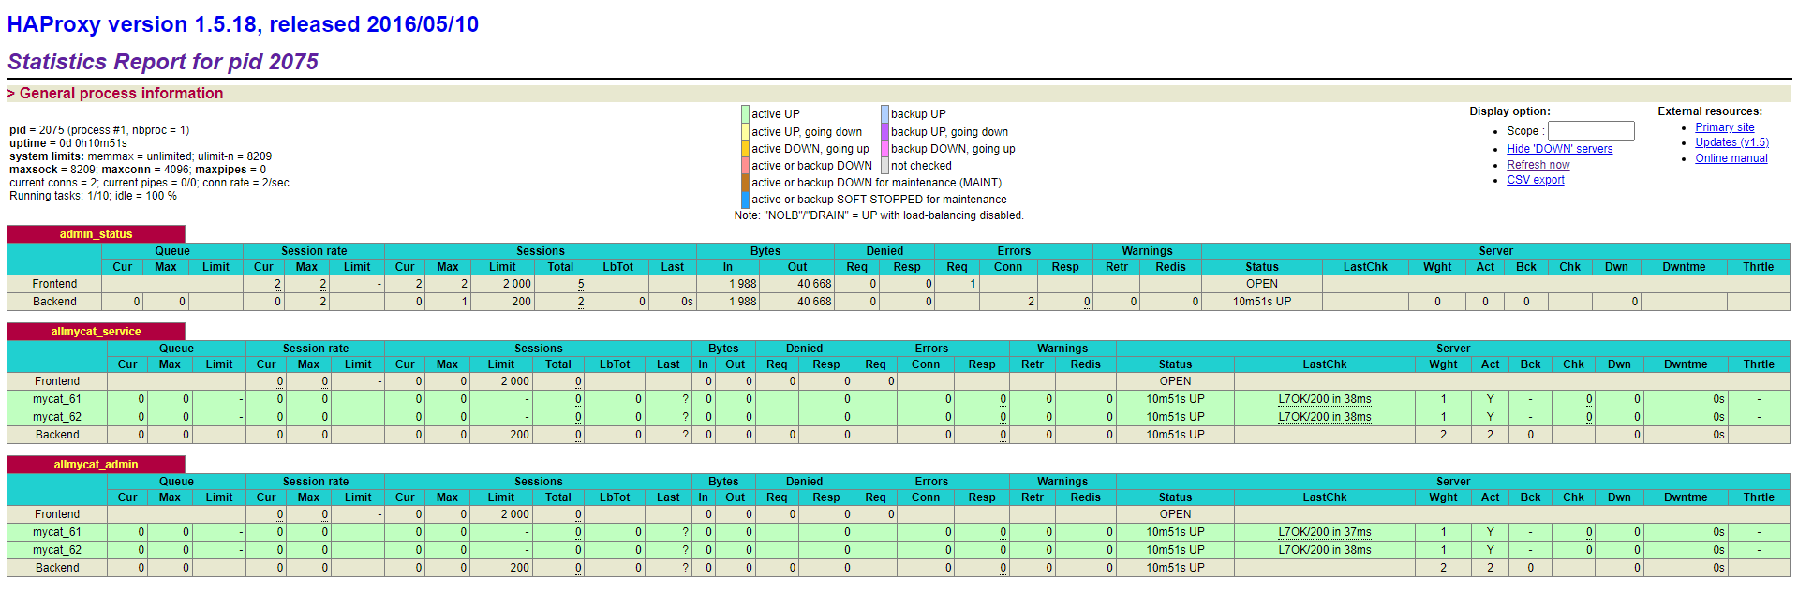Click the 'Display option:' label
Screen dimensions: 1798x594
tap(1509, 111)
